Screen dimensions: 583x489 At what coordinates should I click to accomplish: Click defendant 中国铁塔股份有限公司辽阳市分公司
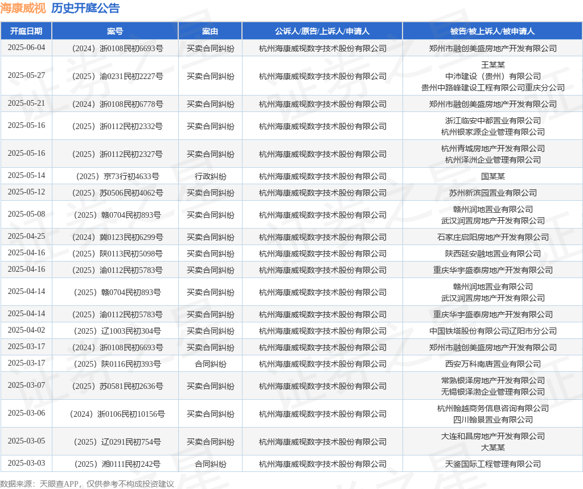coord(492,331)
